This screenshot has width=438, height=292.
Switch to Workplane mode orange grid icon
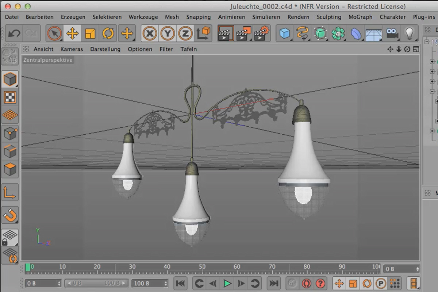point(10,115)
